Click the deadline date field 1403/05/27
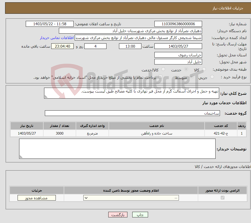 [x=178, y=46]
